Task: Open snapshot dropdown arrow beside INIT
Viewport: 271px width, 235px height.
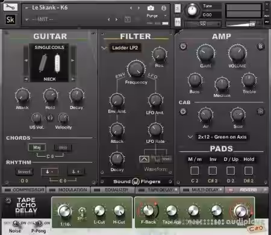Action: click(27, 20)
